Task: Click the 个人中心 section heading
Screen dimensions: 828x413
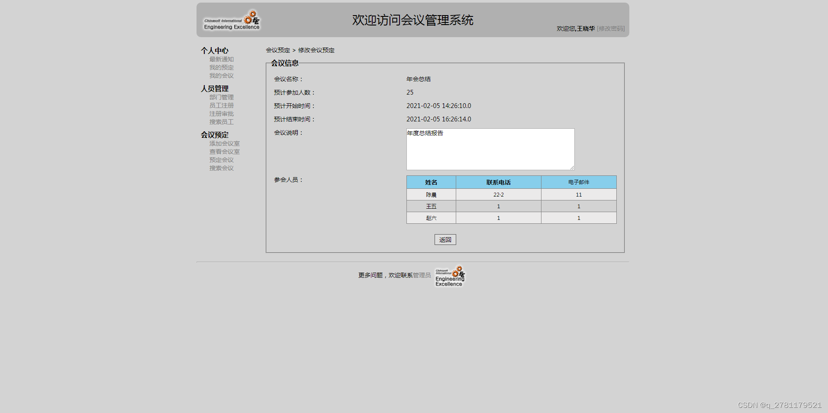Action: [215, 51]
